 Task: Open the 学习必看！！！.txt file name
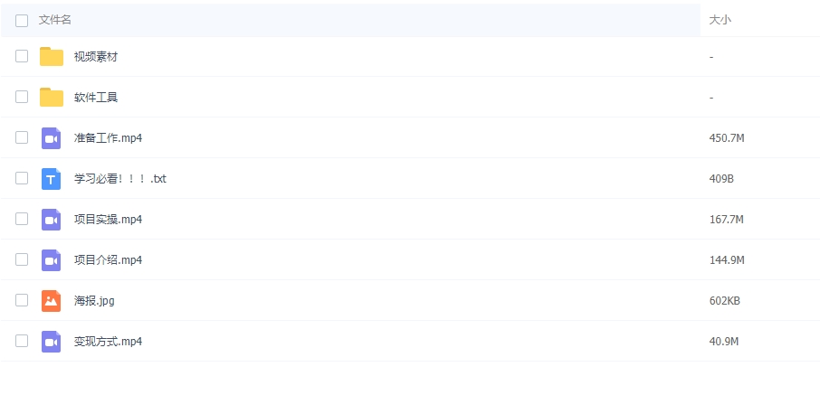click(x=120, y=179)
